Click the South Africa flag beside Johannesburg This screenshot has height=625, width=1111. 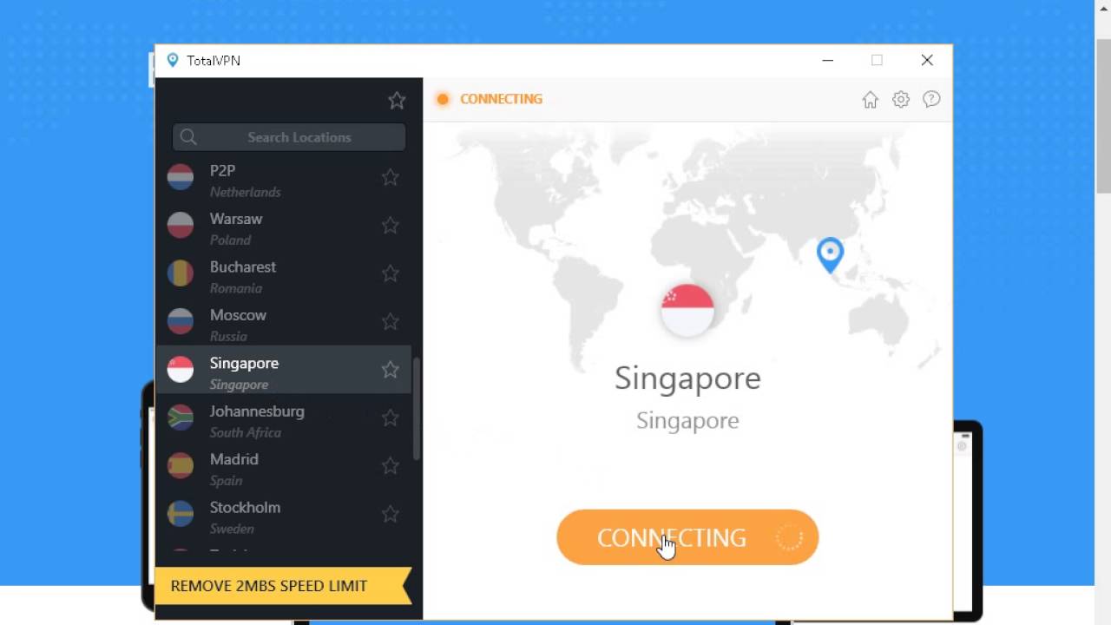click(x=181, y=418)
